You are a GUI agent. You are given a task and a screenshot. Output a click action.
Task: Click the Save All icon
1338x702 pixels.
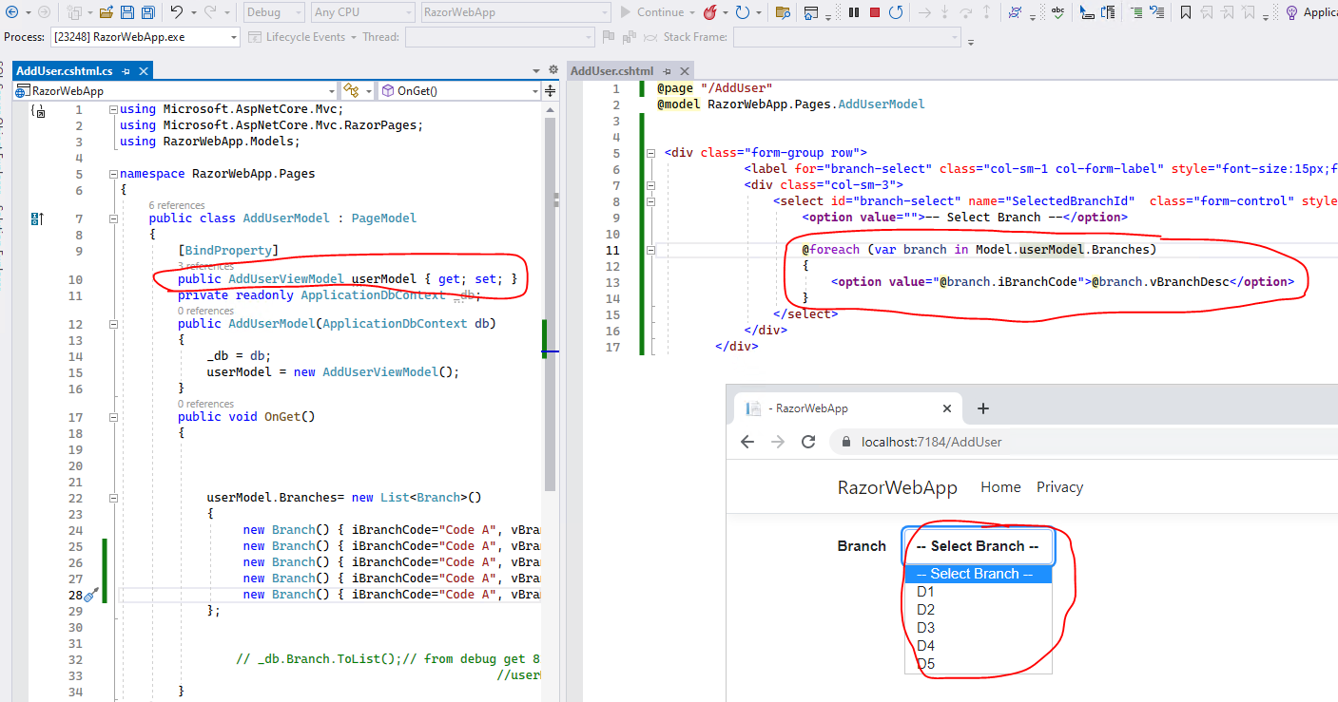[148, 12]
